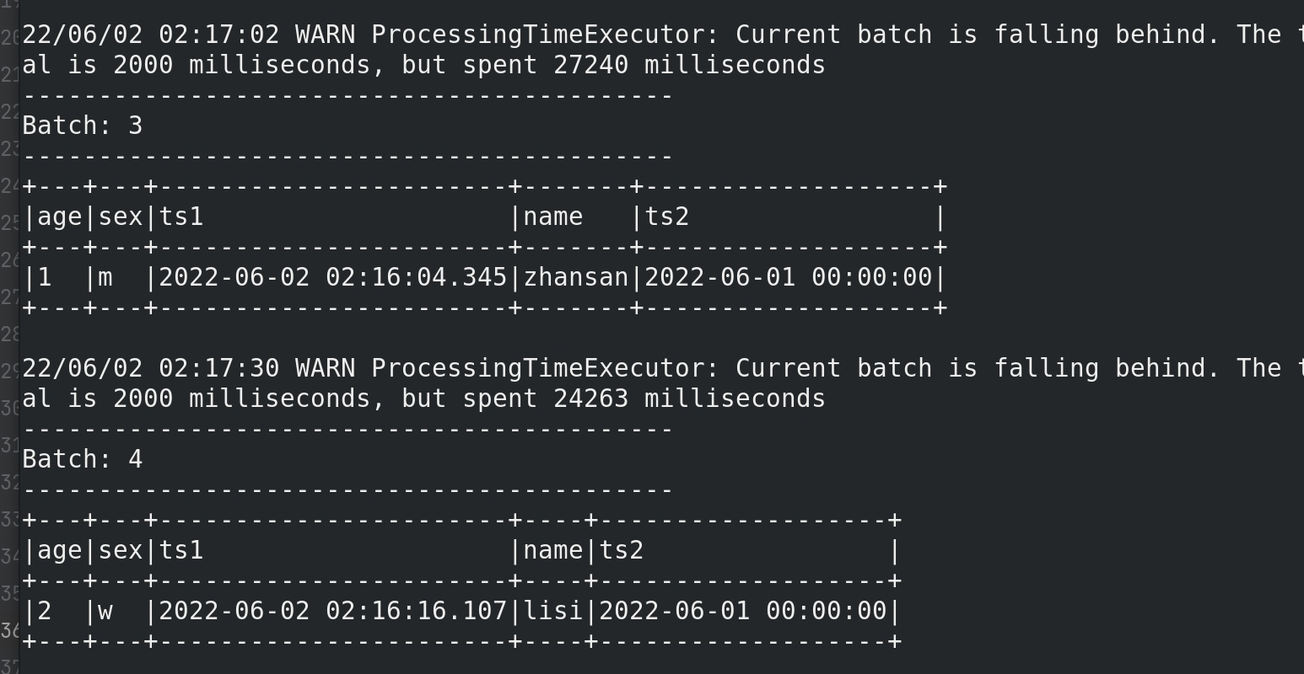
Task: Click the 02:17:30 WARN log line
Action: (663, 383)
